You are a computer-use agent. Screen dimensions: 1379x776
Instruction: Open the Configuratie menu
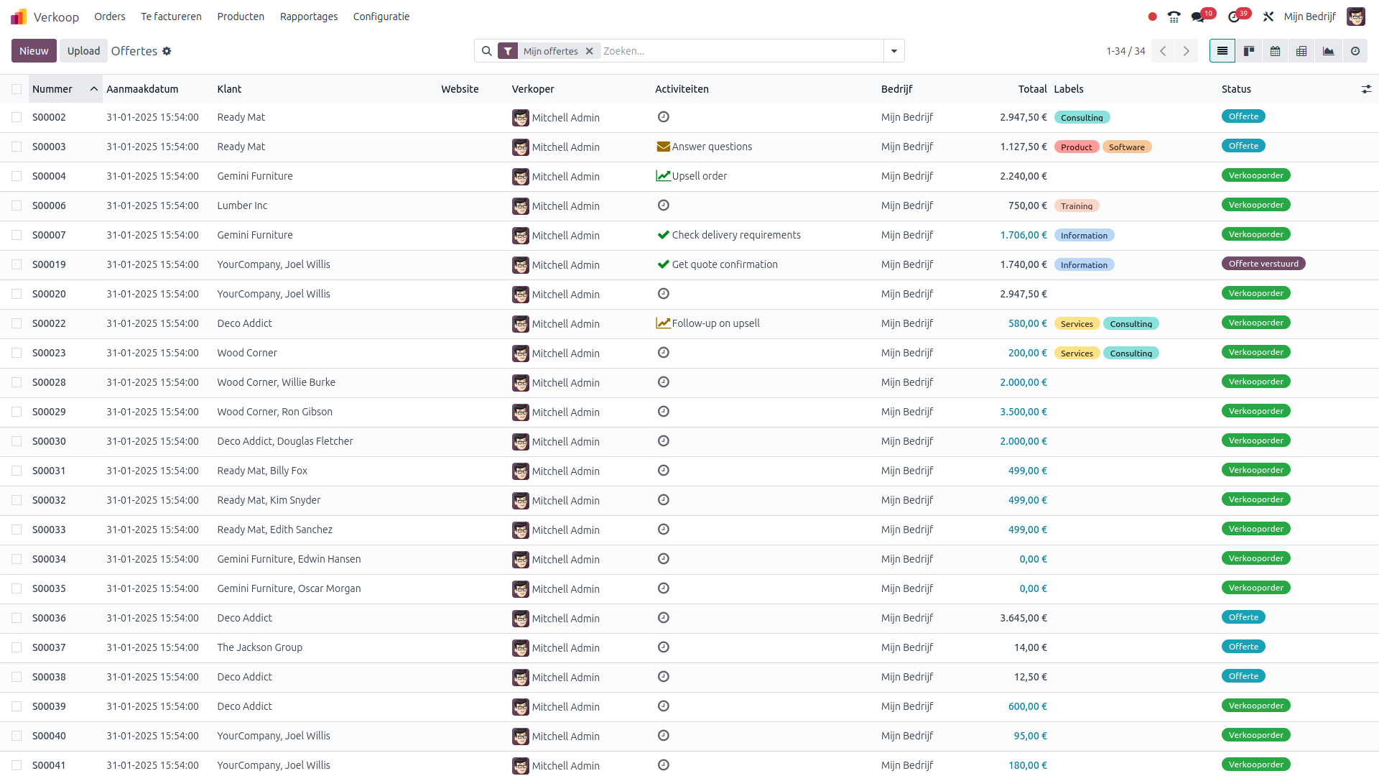coord(381,17)
